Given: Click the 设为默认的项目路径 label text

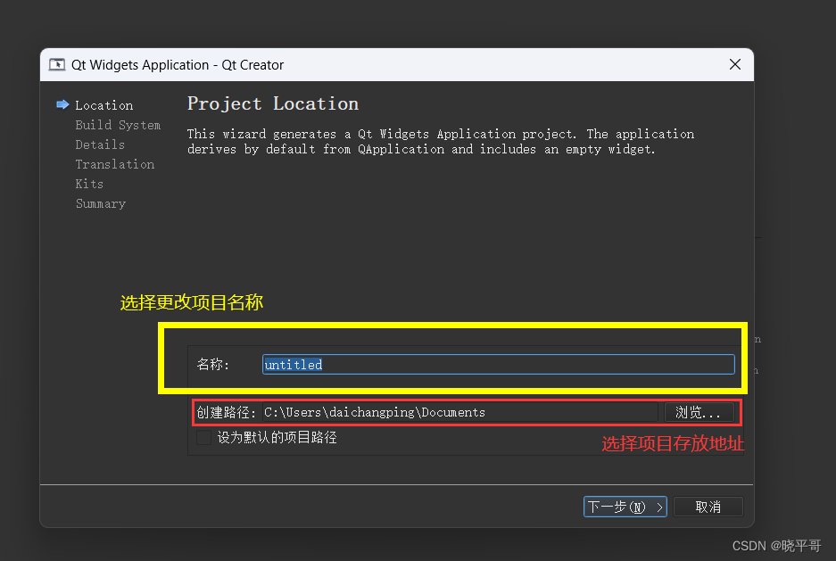Looking at the screenshot, I should [277, 438].
